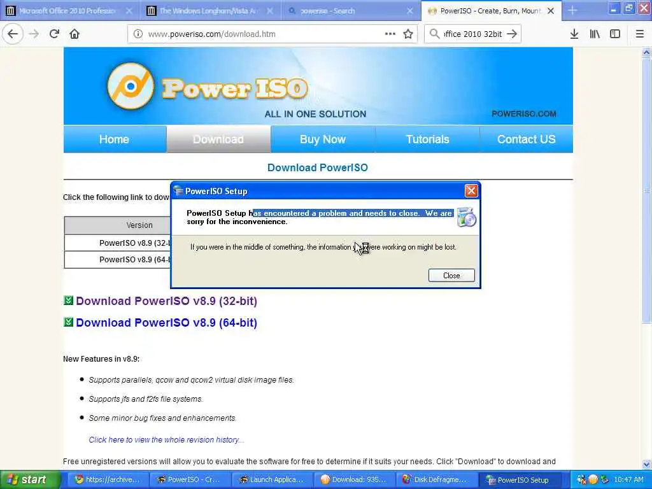This screenshot has width=652, height=489.
Task: Reload the page with the refresh icon
Action: (54, 34)
